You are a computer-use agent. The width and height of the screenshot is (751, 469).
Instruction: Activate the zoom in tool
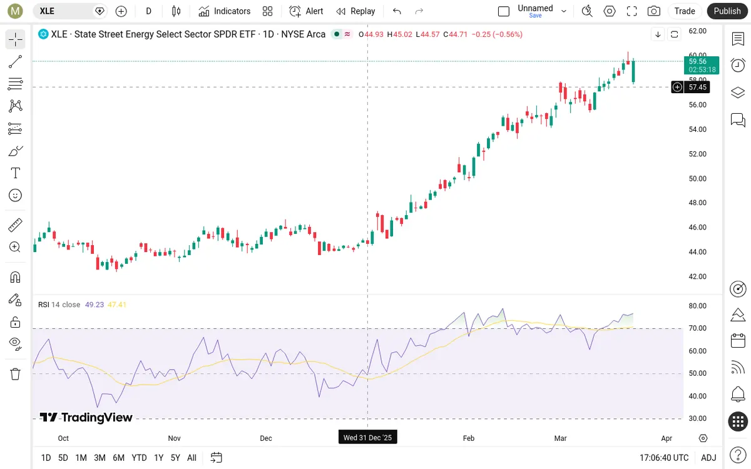(x=16, y=247)
